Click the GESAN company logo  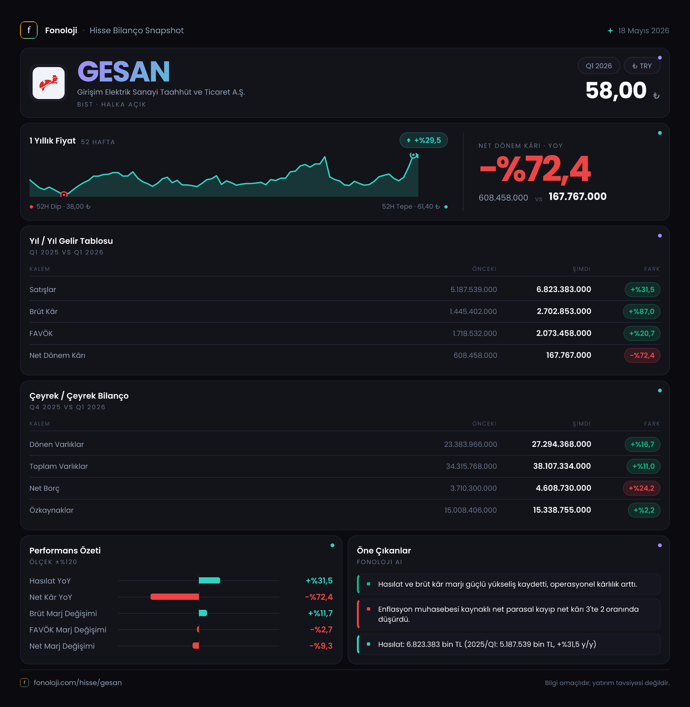pyautogui.click(x=49, y=83)
